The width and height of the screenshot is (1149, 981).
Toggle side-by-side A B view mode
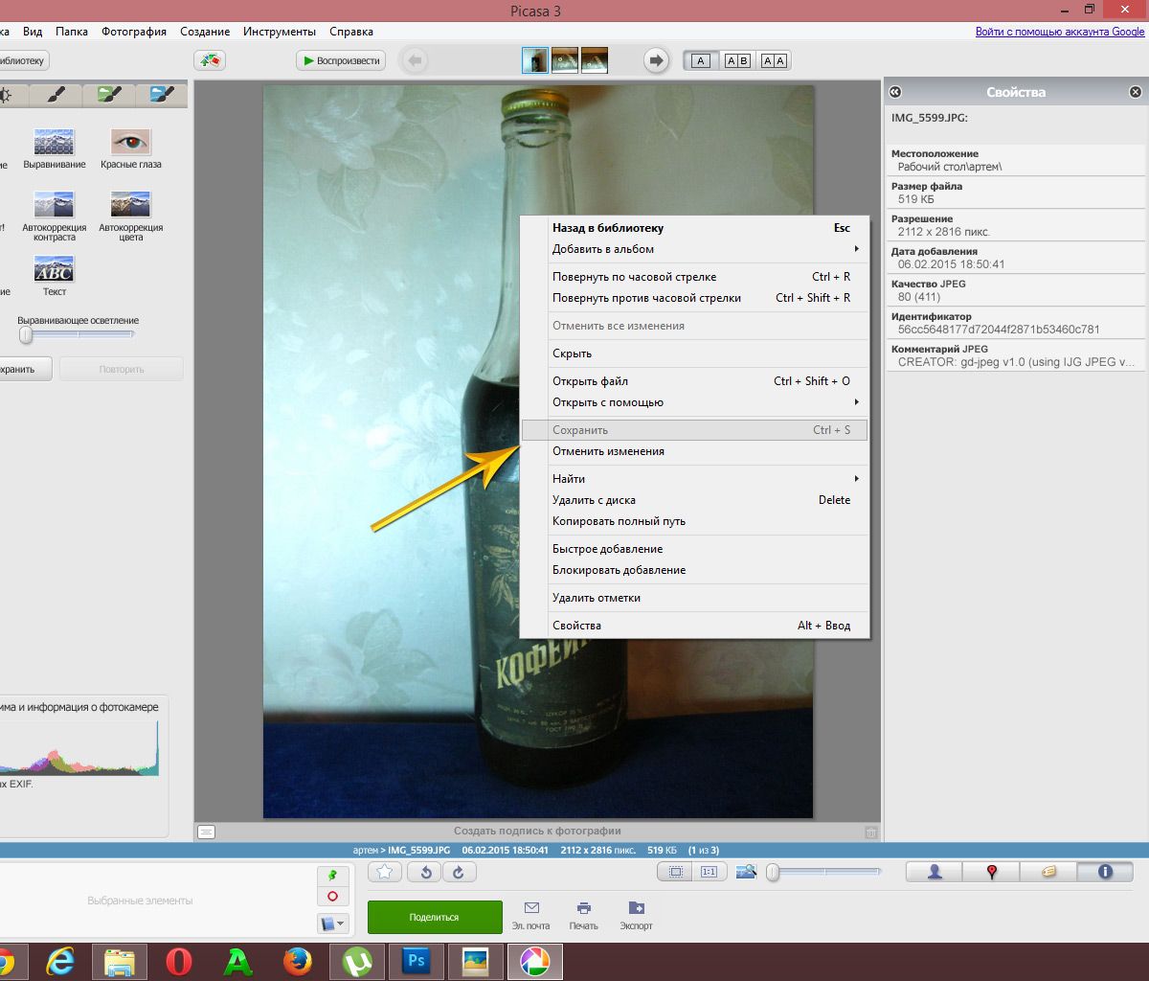(737, 61)
